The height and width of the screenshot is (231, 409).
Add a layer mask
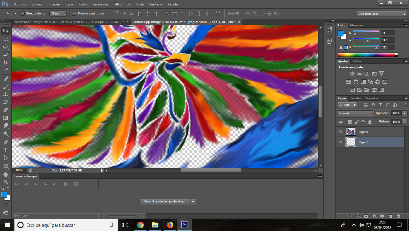[366, 216]
